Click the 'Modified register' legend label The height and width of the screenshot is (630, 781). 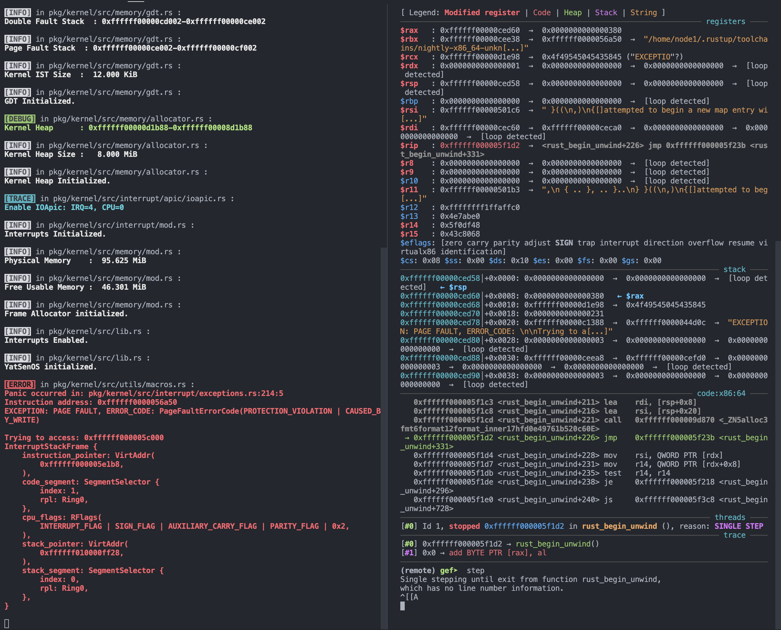pos(482,13)
